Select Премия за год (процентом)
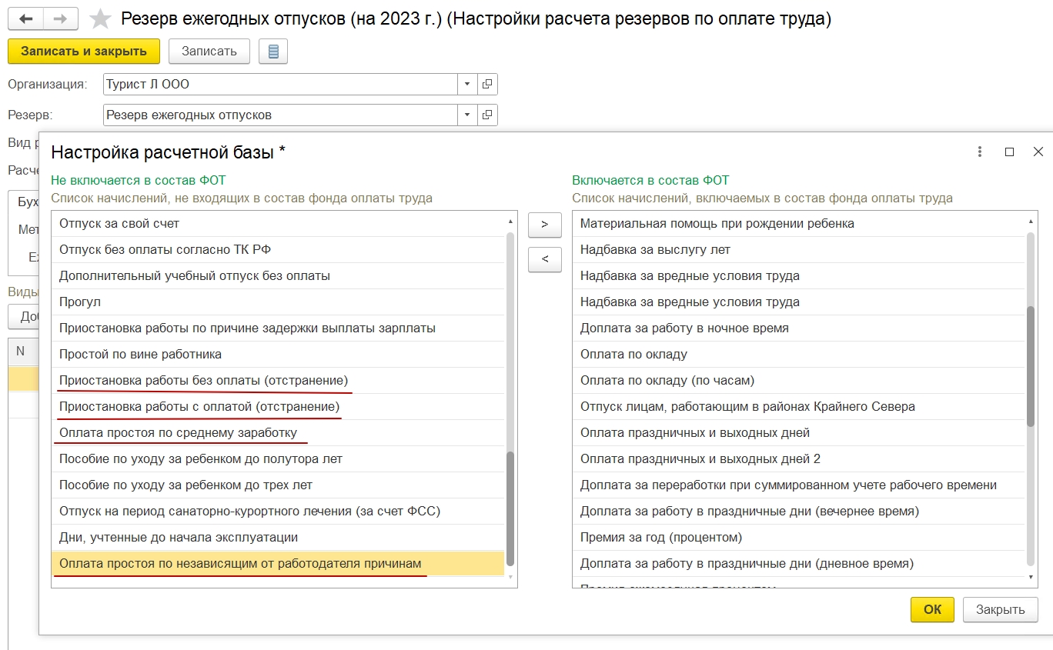This screenshot has width=1053, height=650. pos(799,538)
